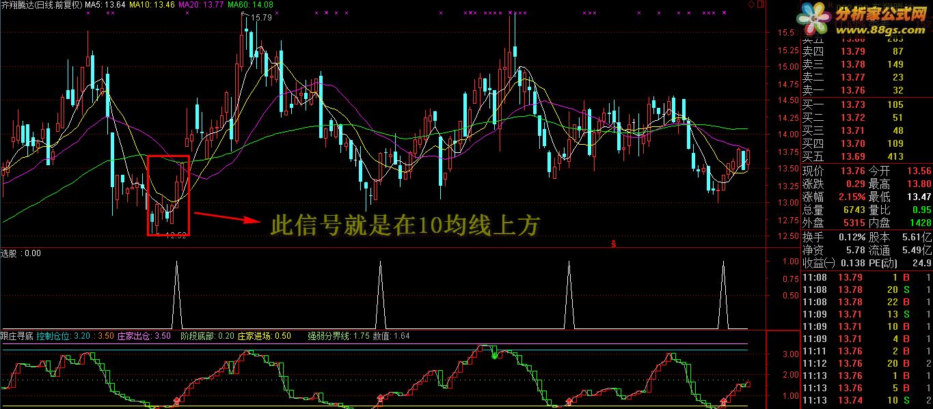Select the MA20: 13.77 legend label

pos(201,5)
